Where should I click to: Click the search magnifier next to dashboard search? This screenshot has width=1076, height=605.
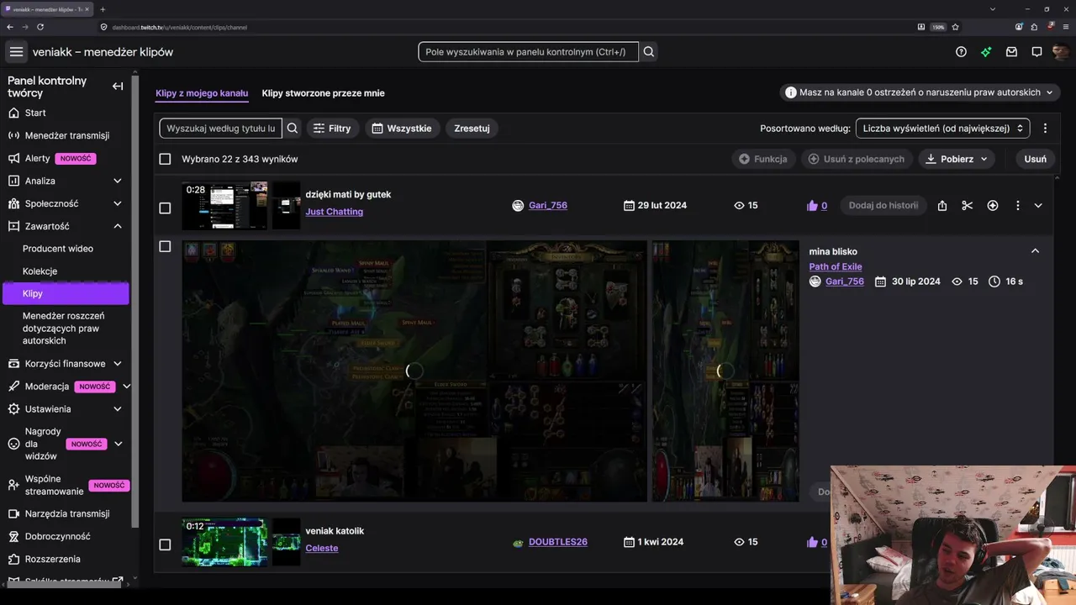(649, 52)
